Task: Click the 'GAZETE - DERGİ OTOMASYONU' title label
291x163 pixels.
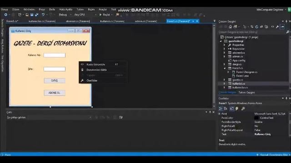Action: (x=50, y=43)
